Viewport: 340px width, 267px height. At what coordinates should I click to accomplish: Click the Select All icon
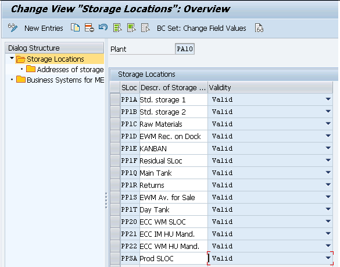point(117,28)
